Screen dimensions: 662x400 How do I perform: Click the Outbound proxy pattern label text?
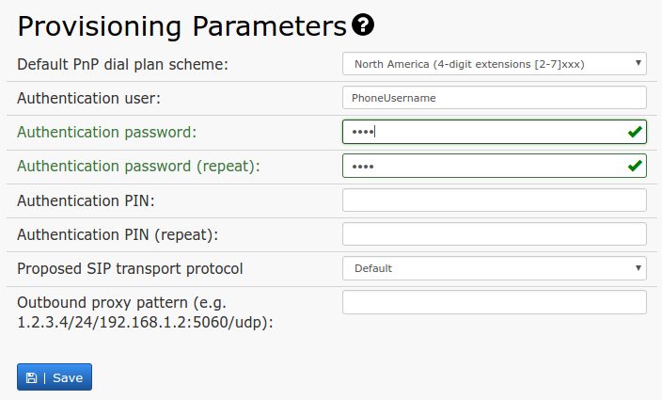pyautogui.click(x=145, y=312)
